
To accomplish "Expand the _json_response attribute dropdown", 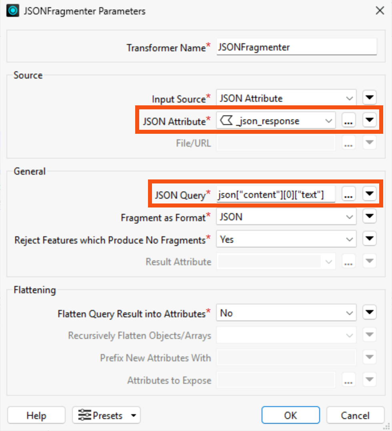I will (276, 120).
